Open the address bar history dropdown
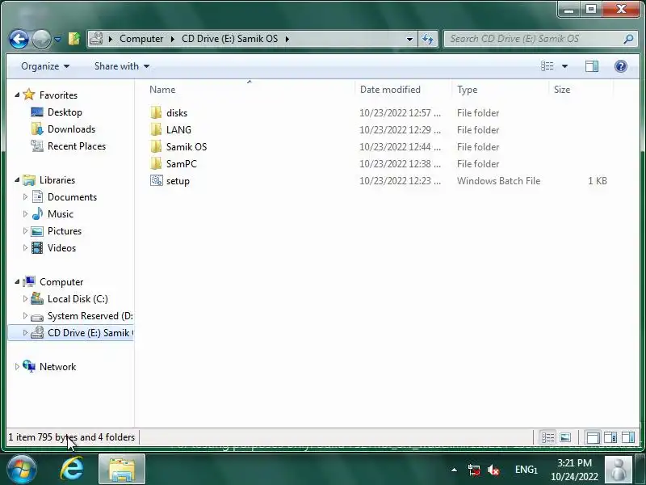This screenshot has width=646, height=485. tap(409, 39)
